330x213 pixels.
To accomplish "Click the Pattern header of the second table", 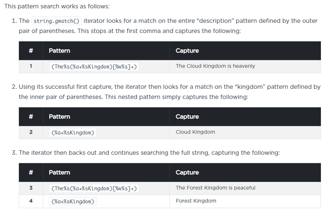I will [x=59, y=117].
